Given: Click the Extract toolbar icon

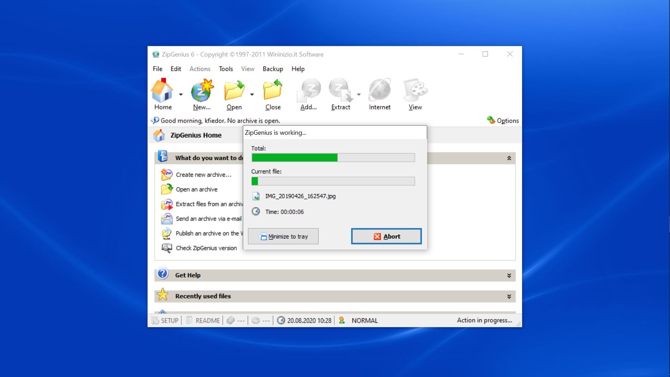Looking at the screenshot, I should point(340,90).
